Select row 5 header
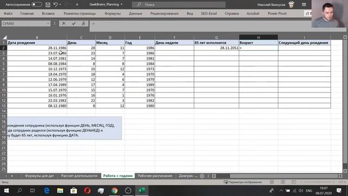The height and width of the screenshot is (196, 348). [x=3, y=64]
